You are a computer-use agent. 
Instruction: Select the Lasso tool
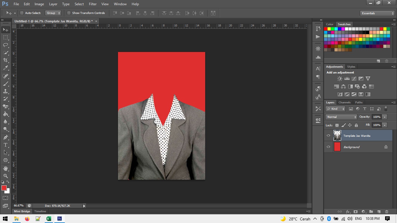[x=5, y=45]
